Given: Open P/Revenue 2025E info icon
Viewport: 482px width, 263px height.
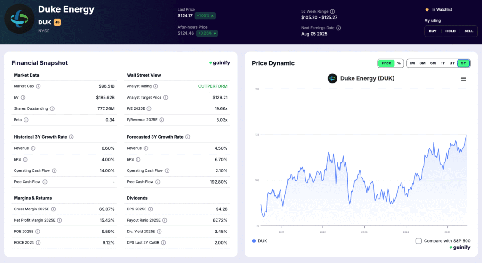Looking at the screenshot, I should 162,120.
